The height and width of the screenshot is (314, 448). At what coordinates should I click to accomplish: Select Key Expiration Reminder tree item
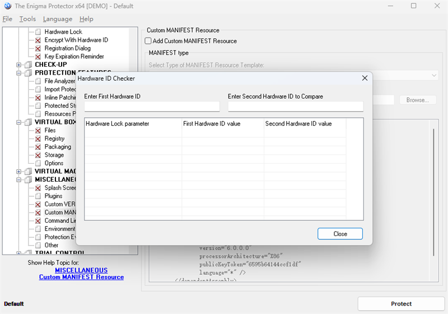pyautogui.click(x=74, y=57)
